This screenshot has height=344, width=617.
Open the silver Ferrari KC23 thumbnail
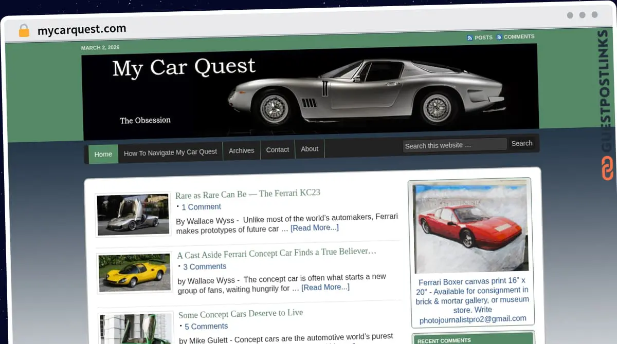[x=133, y=215]
